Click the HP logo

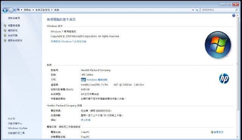224,78
